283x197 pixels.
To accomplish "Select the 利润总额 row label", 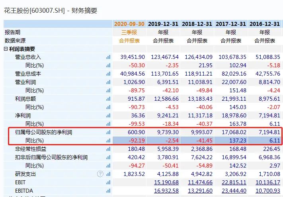I will click(25, 99).
